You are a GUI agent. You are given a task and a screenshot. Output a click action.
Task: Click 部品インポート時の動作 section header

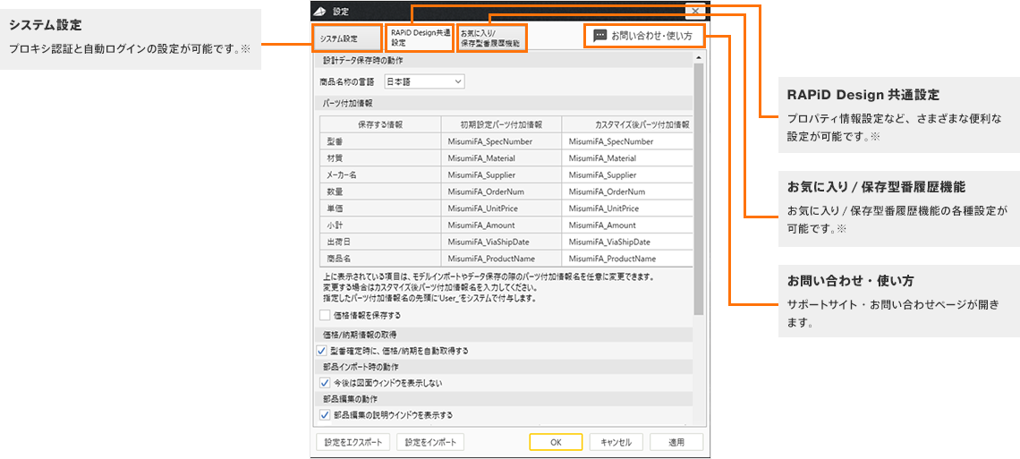tap(504, 367)
